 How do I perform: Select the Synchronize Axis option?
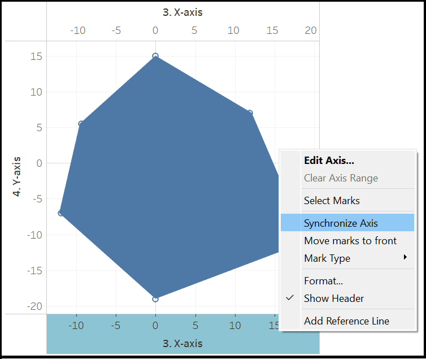point(341,223)
